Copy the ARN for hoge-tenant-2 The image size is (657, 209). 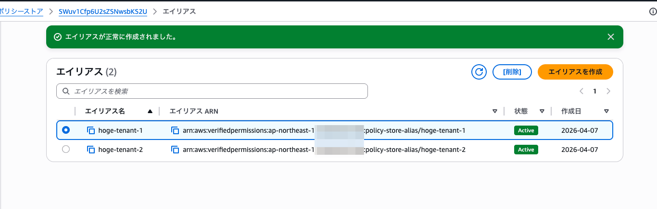[x=176, y=150]
